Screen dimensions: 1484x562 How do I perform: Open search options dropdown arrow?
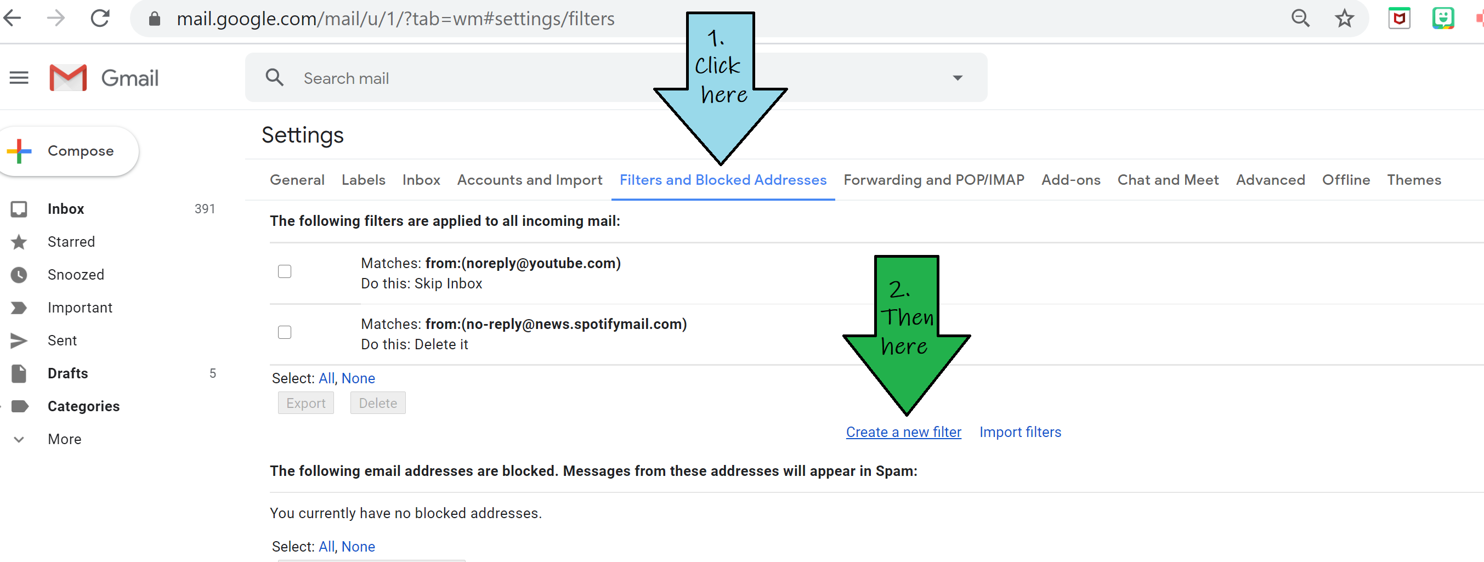click(x=958, y=77)
